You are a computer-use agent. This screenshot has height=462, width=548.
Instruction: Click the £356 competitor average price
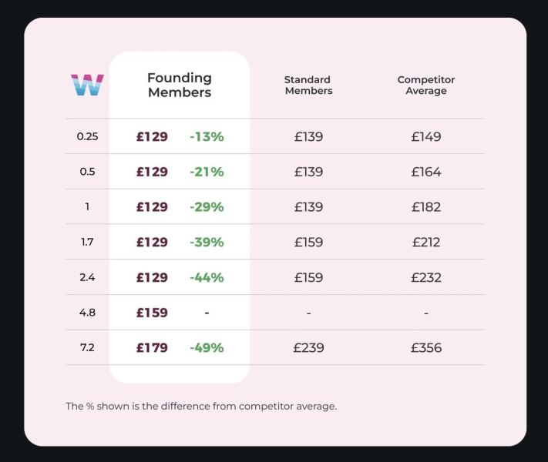pos(426,348)
